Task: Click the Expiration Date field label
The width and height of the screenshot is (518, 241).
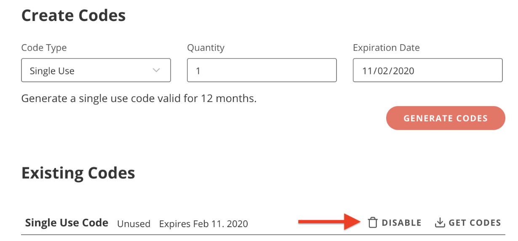Action: click(386, 48)
